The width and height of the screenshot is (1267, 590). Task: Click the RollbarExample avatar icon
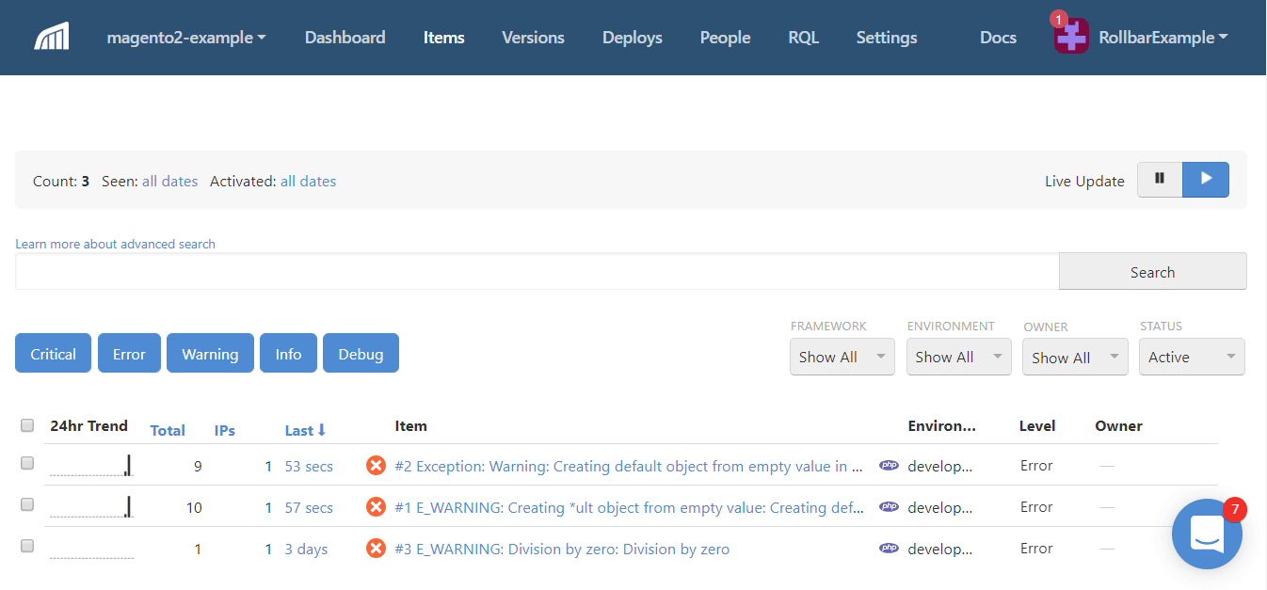click(x=1071, y=38)
